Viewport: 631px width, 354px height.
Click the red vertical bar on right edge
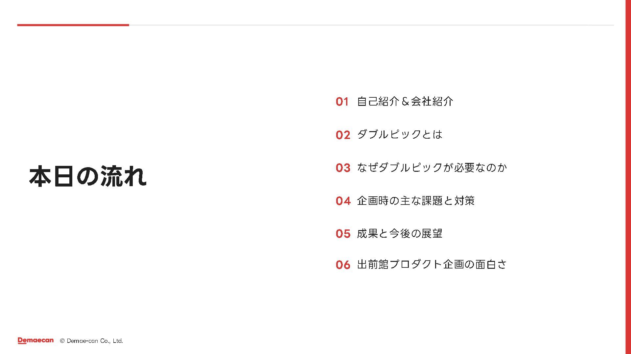(628, 177)
